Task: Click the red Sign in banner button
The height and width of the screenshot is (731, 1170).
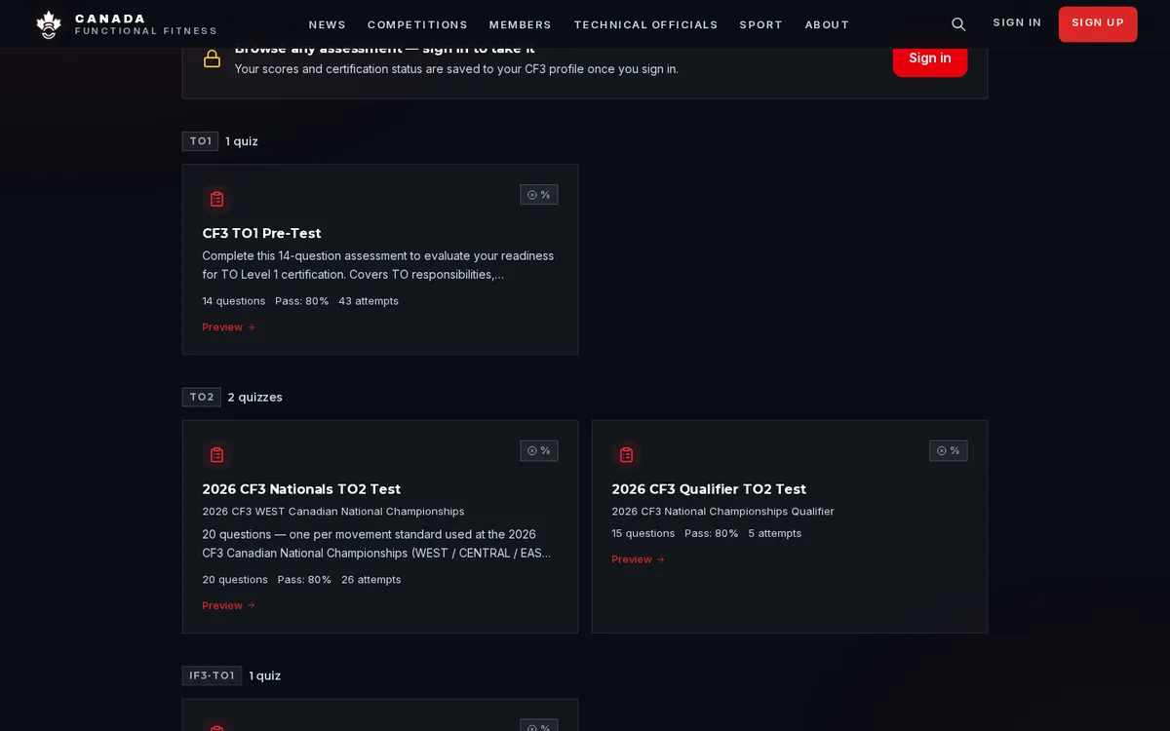Action: point(930,58)
